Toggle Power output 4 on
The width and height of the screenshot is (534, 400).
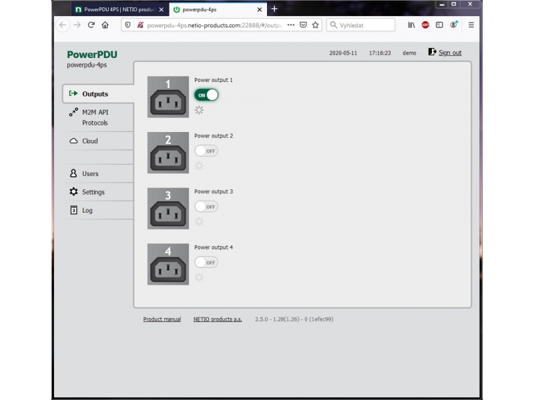click(x=206, y=262)
